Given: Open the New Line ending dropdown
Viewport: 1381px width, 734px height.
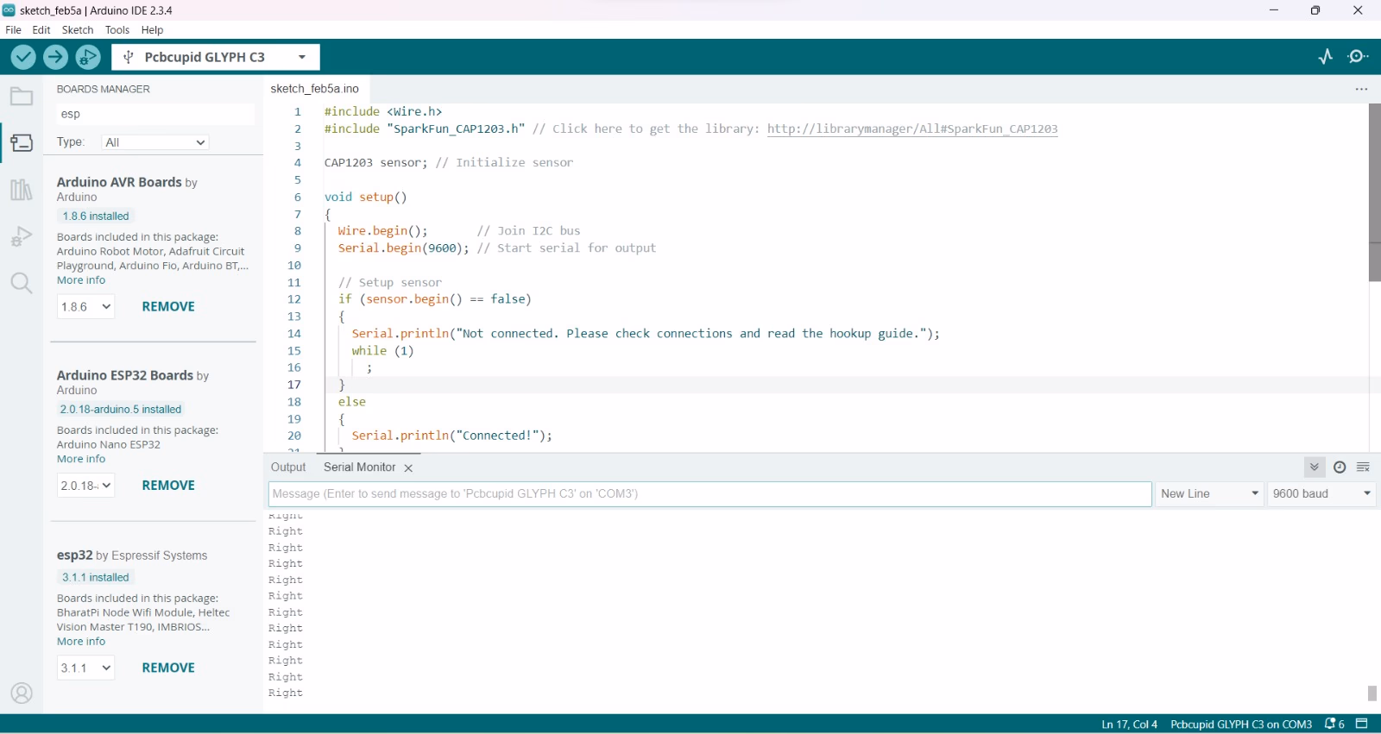Looking at the screenshot, I should (x=1209, y=493).
